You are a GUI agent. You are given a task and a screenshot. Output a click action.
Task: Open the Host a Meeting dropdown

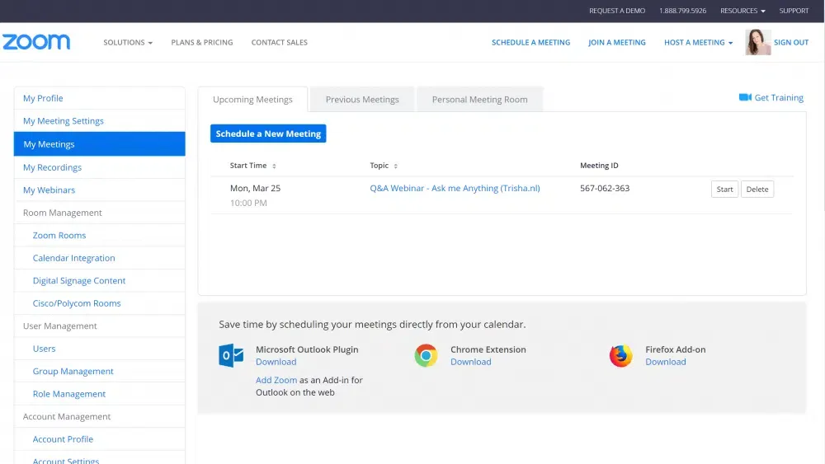pyautogui.click(x=698, y=43)
